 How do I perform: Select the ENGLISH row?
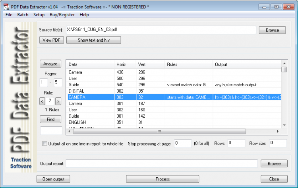pyautogui.click(x=174, y=122)
